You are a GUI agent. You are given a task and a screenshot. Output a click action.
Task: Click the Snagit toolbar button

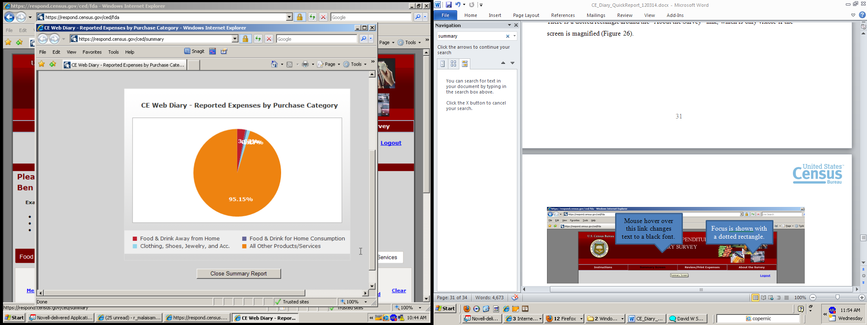(x=194, y=51)
